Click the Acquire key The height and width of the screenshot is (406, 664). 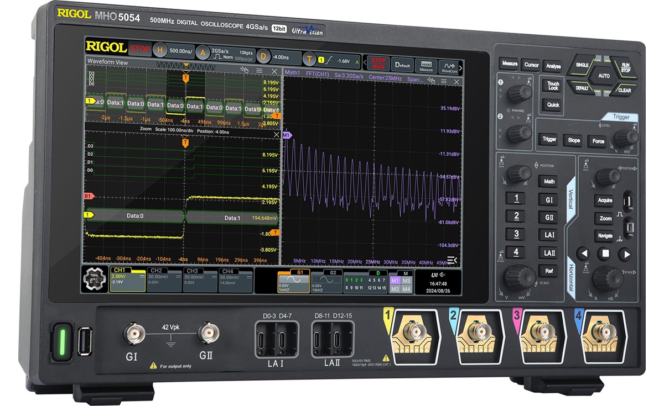coord(605,201)
